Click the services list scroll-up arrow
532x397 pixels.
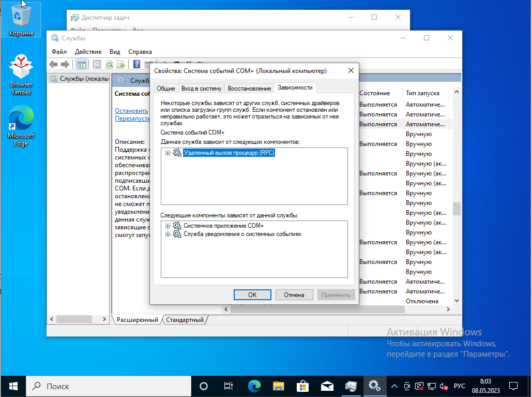(457, 92)
